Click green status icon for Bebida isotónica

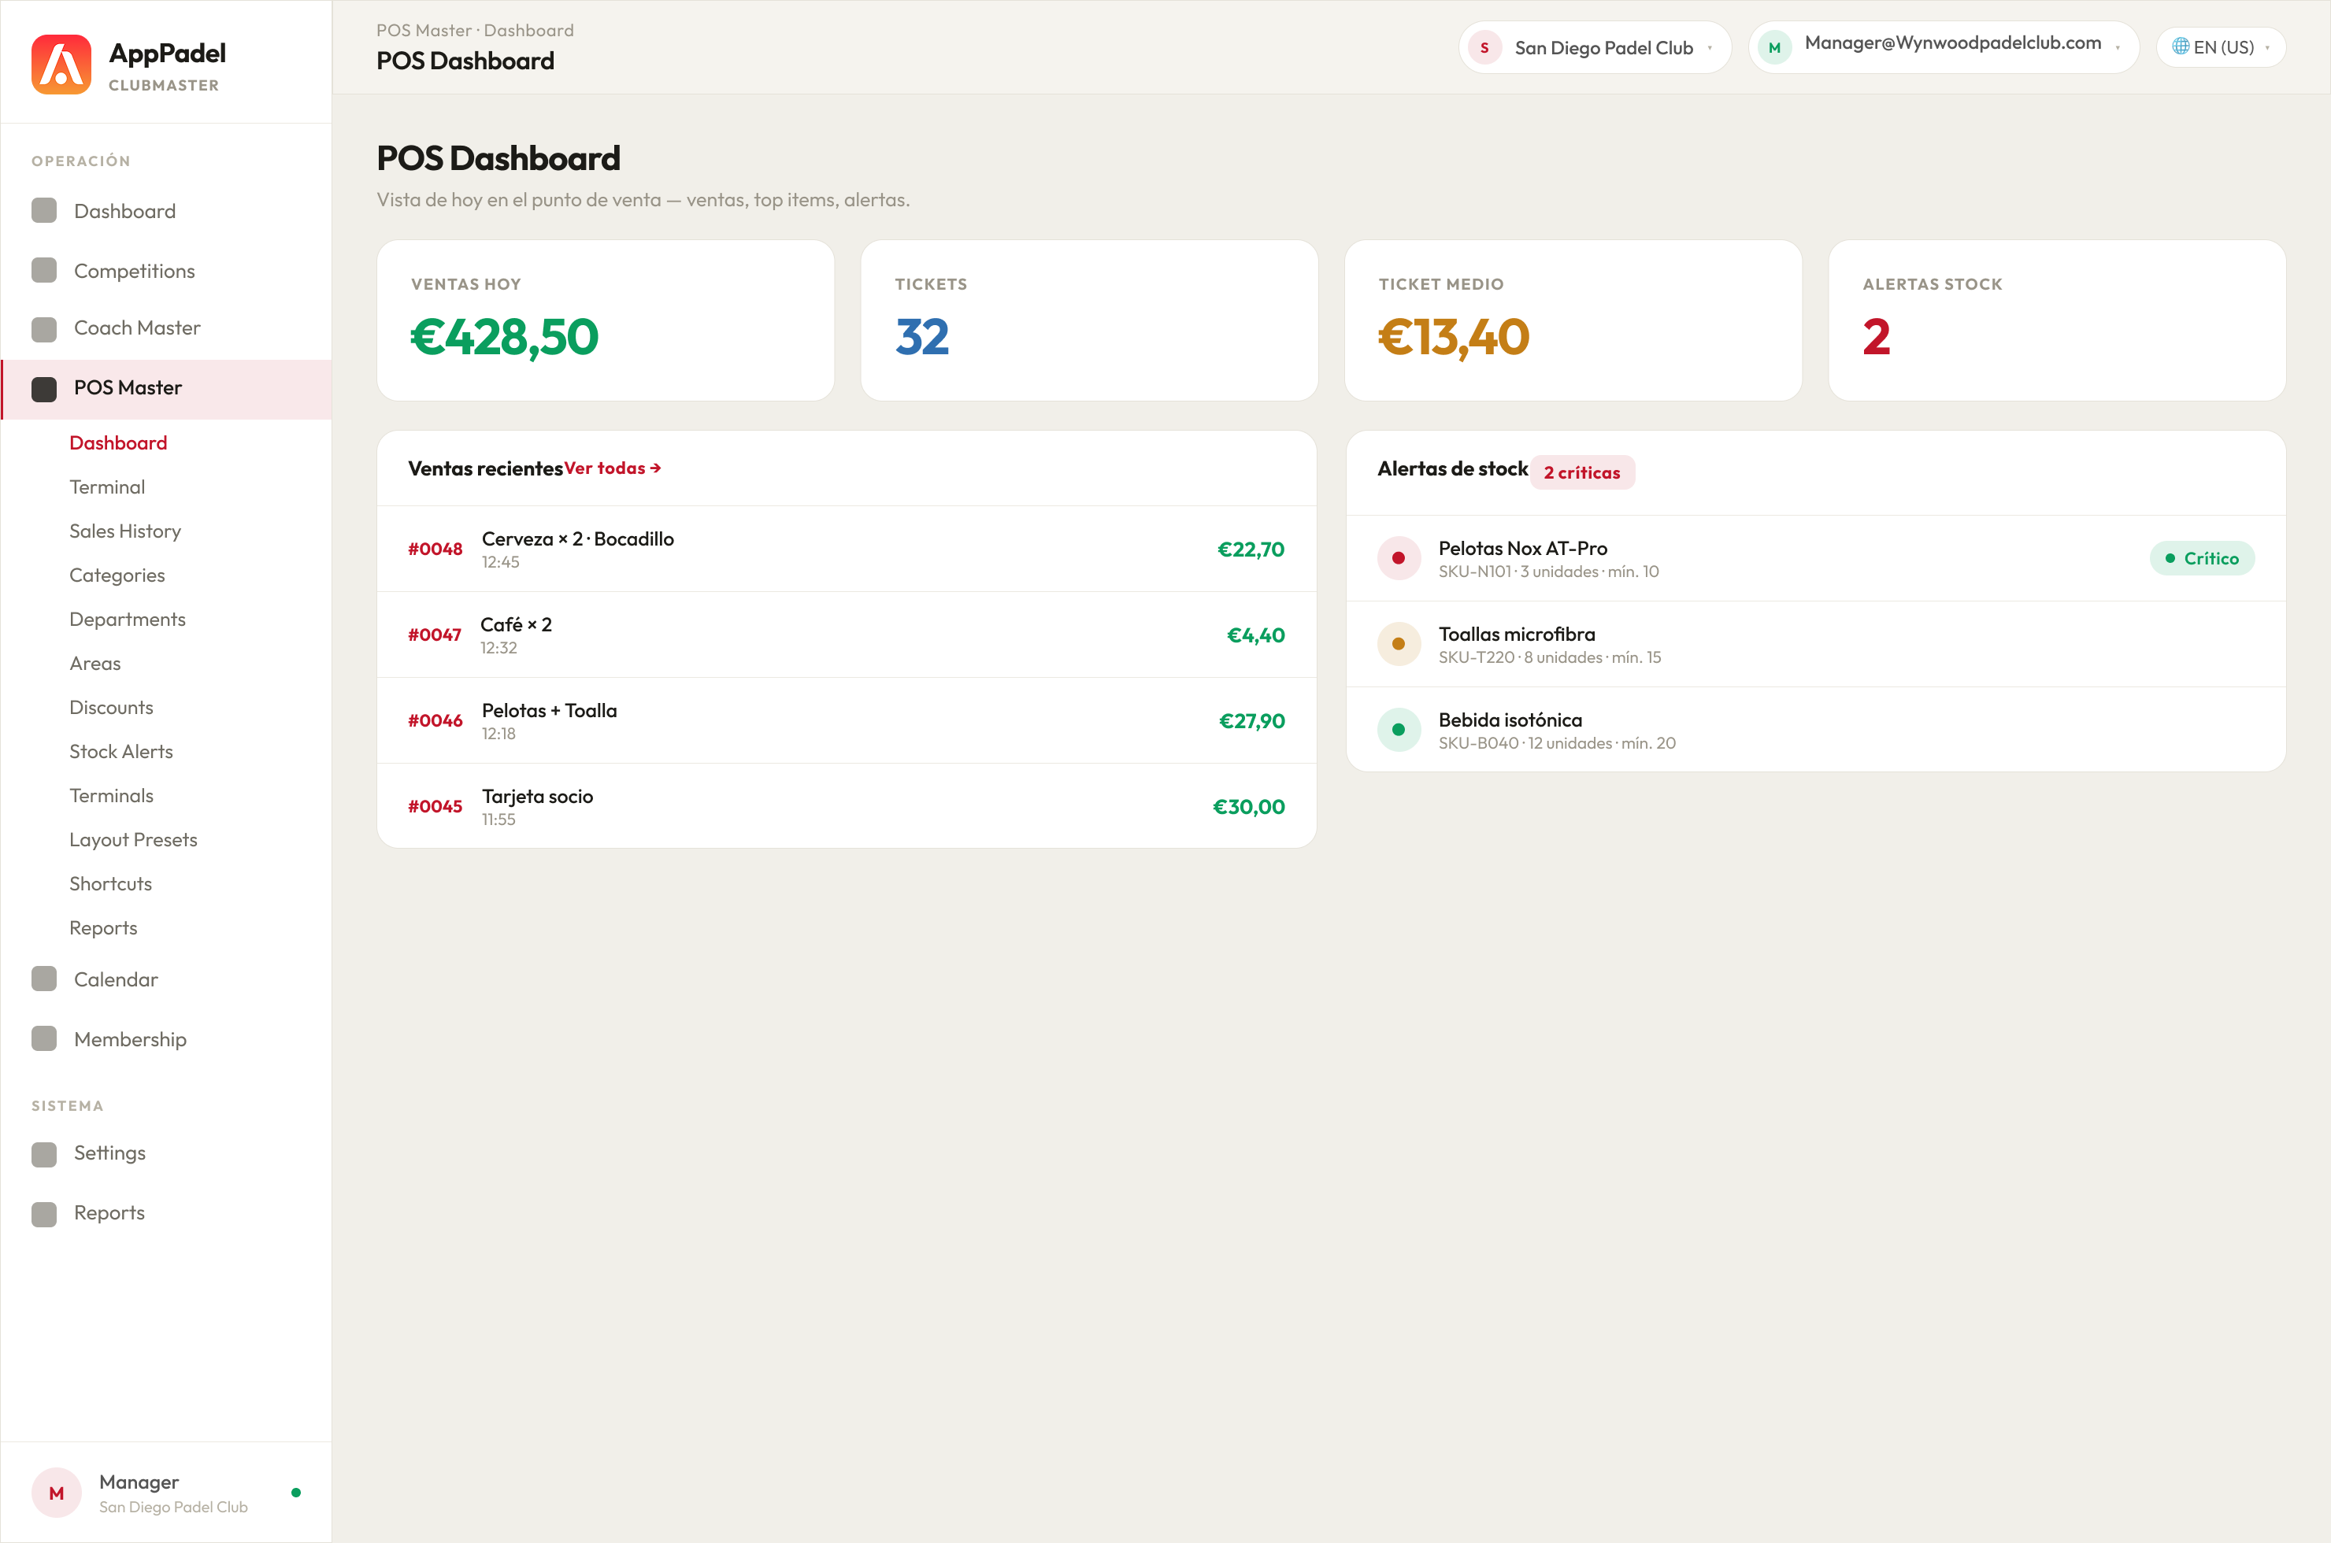pyautogui.click(x=1399, y=729)
